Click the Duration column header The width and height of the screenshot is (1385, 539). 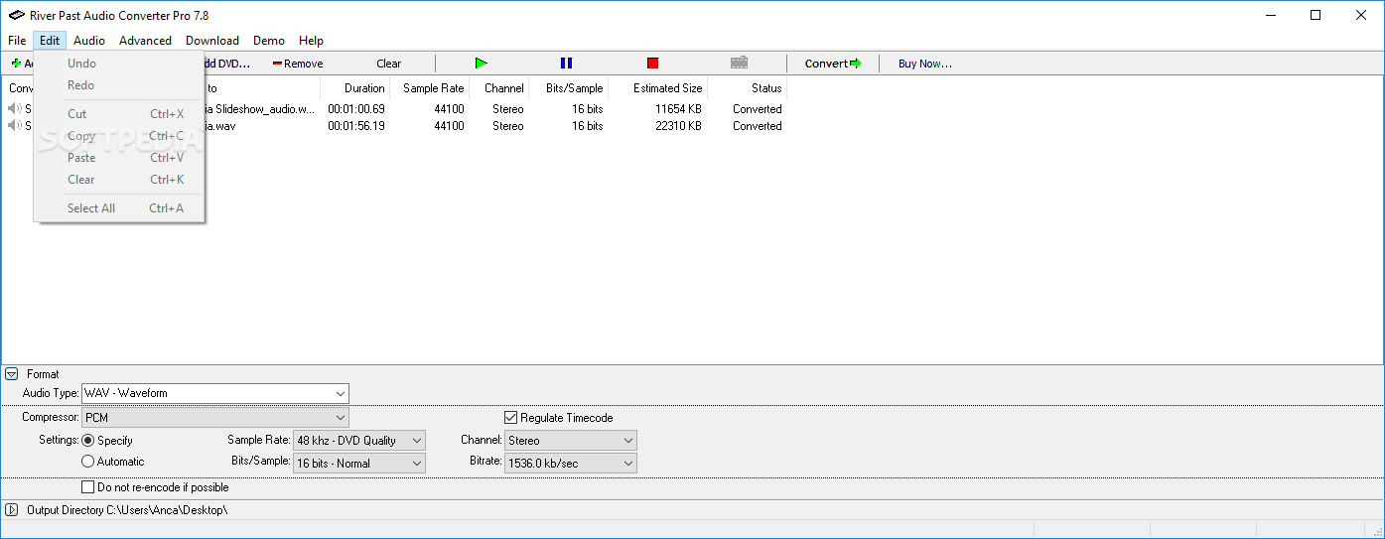click(x=355, y=88)
